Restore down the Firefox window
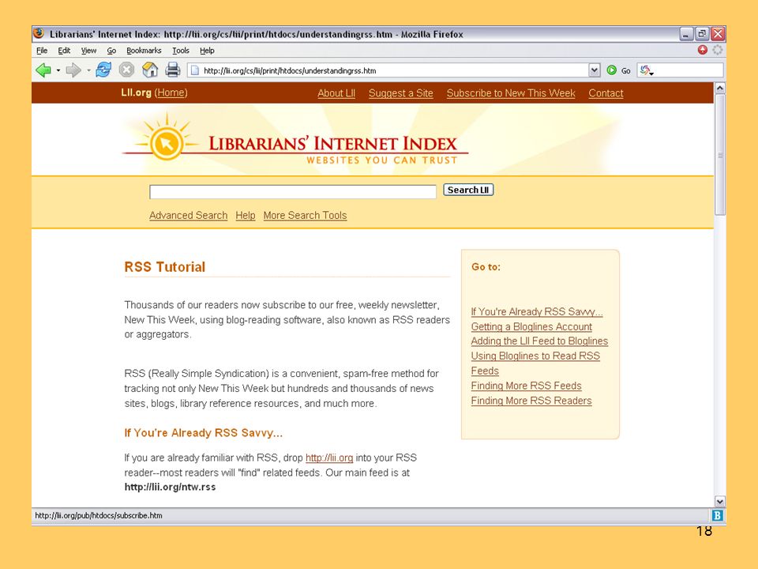The width and height of the screenshot is (758, 569). [702, 34]
